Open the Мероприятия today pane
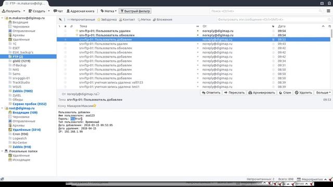Screen dimensions: 333x187 point(310,179)
